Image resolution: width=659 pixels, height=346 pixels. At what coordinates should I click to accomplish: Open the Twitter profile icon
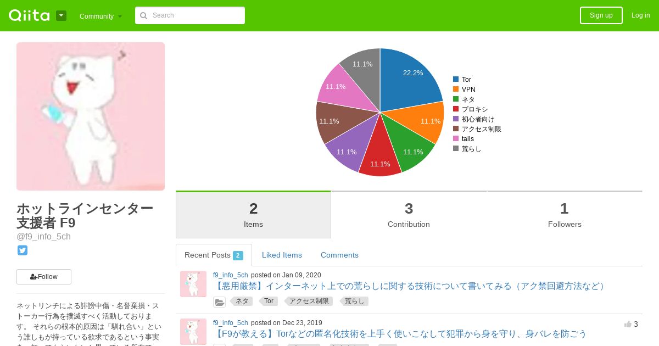click(23, 250)
